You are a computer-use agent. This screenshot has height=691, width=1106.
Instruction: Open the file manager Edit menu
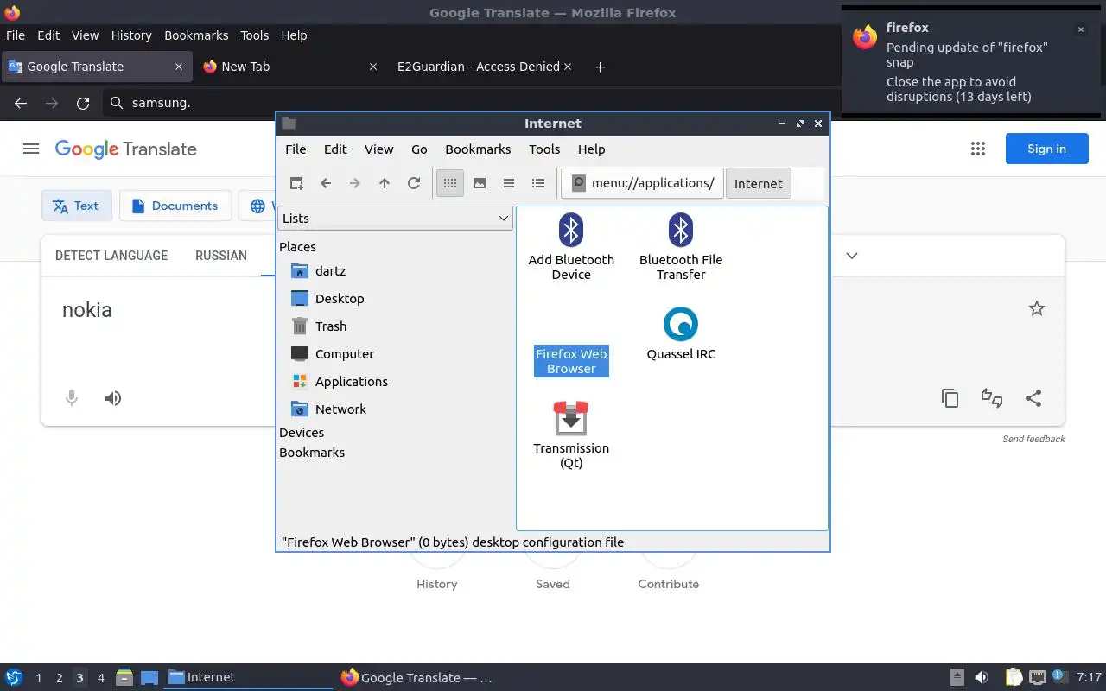(x=335, y=149)
